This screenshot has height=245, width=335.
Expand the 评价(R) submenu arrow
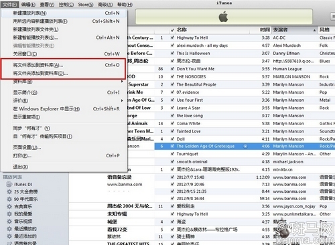pyautogui.click(x=122, y=100)
